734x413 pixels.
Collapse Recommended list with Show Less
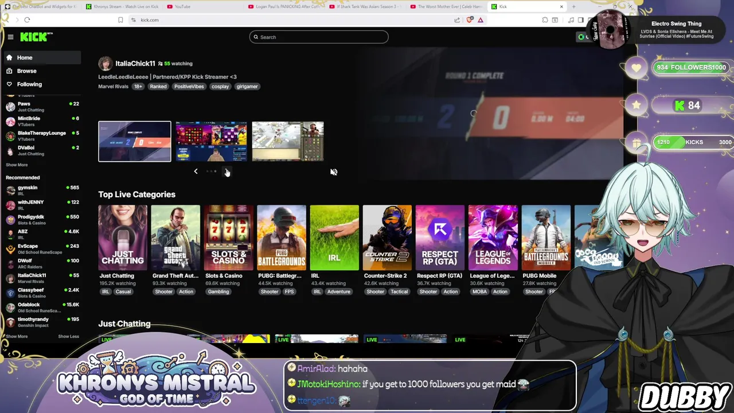68,337
